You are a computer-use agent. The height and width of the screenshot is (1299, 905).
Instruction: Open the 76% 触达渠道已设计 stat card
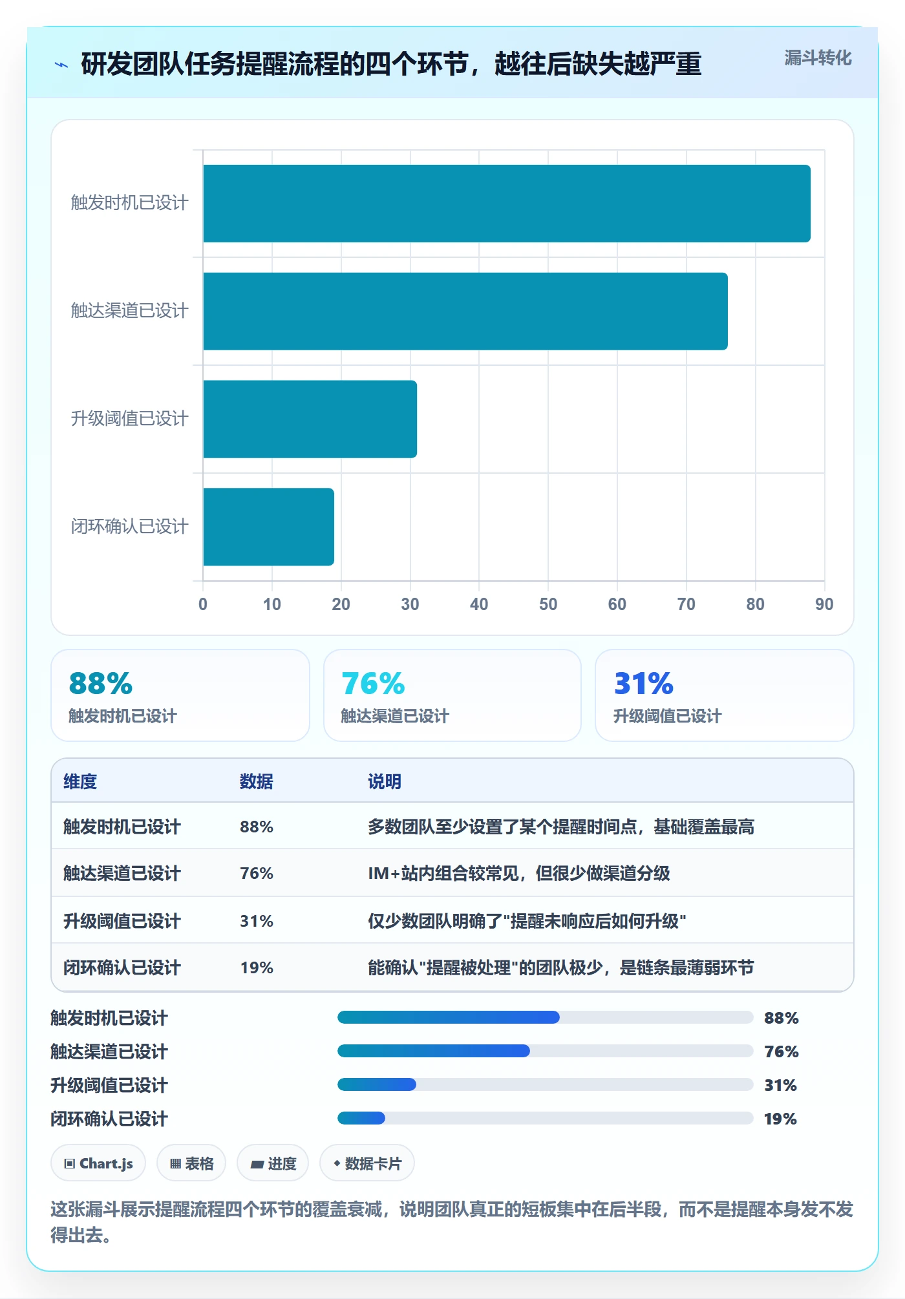coord(452,695)
